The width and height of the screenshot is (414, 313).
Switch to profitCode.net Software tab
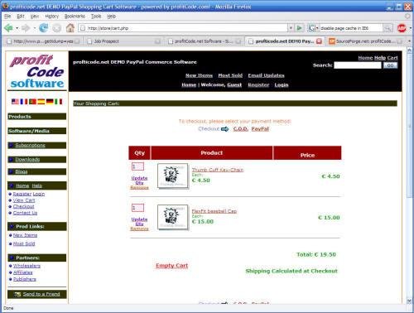pyautogui.click(x=205, y=41)
